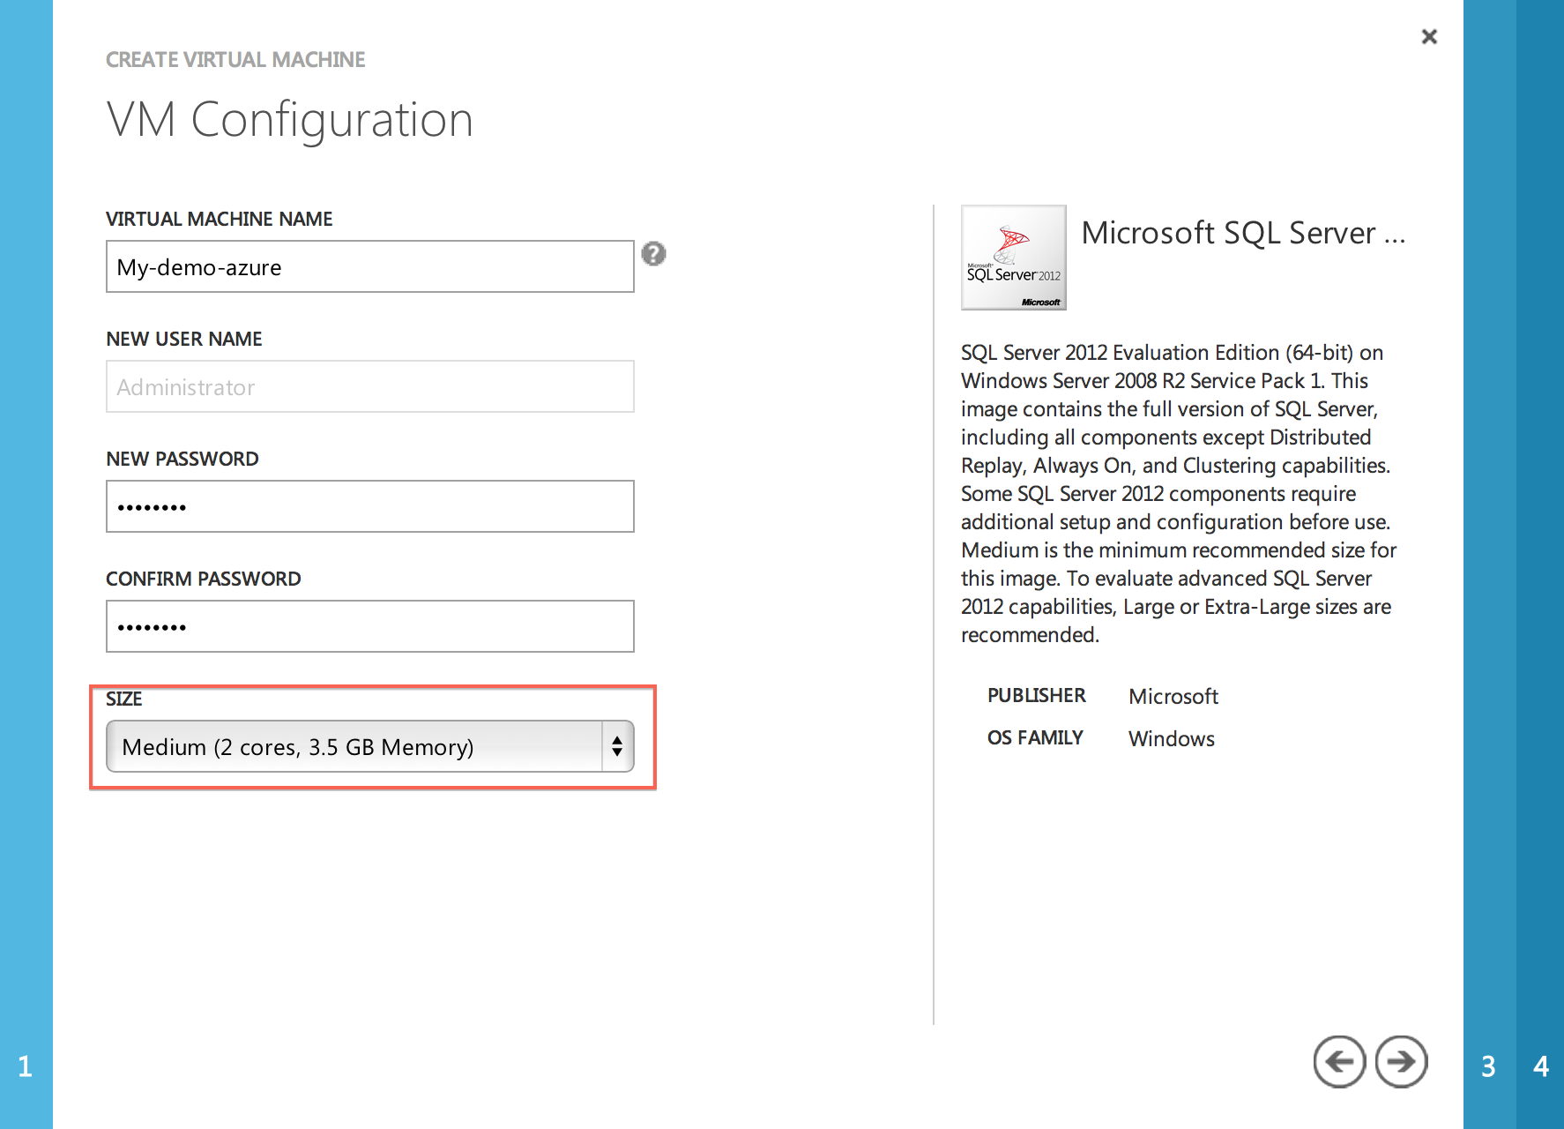Screen dimensions: 1564x1129
Task: Click the VM Configuration heading
Action: click(x=290, y=120)
